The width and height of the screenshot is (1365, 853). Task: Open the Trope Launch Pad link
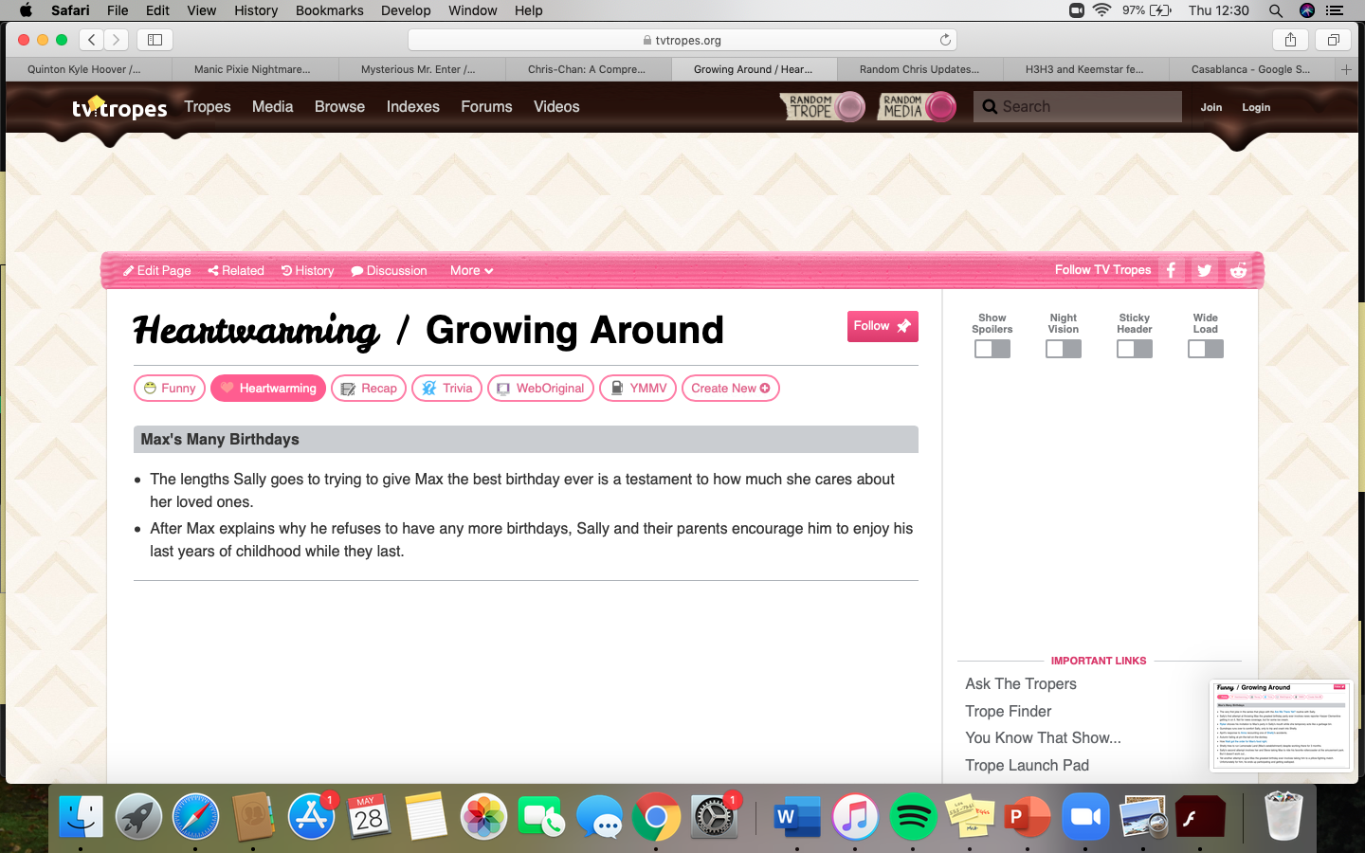click(1027, 766)
